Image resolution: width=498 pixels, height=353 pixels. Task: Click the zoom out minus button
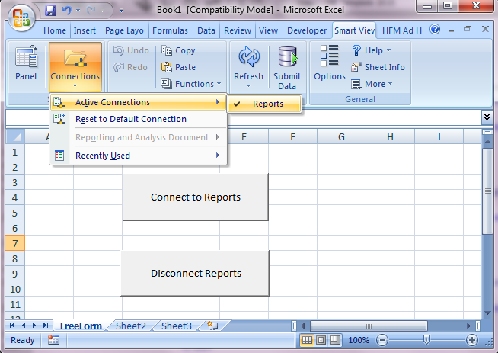coord(382,340)
